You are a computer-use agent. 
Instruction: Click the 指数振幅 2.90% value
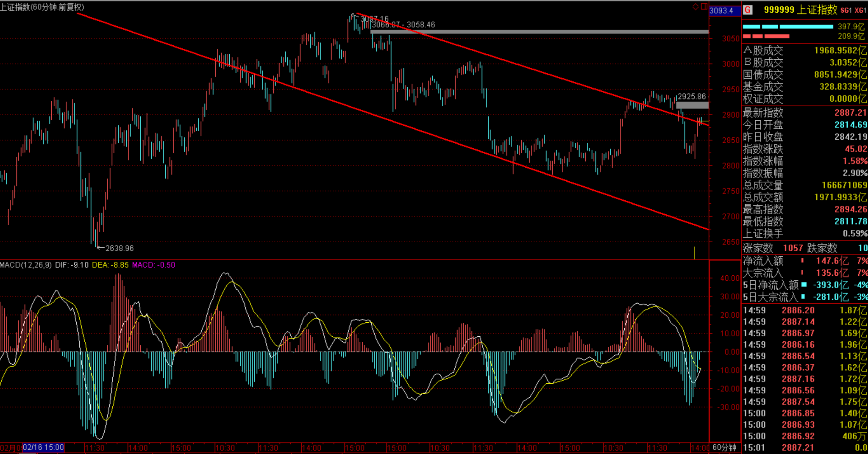pos(855,173)
